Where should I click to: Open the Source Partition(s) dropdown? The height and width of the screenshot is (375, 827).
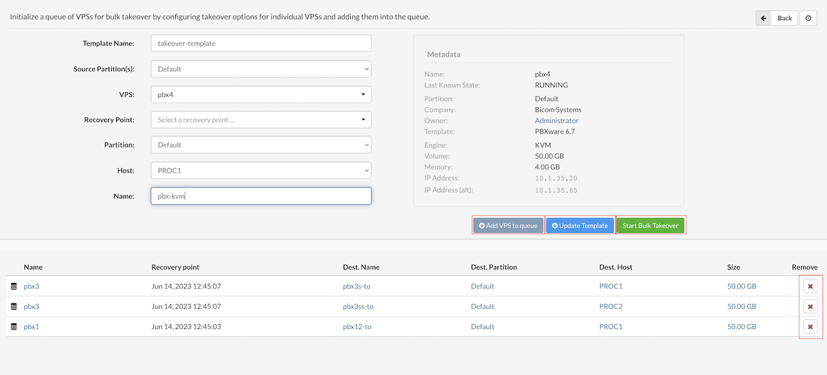click(261, 69)
